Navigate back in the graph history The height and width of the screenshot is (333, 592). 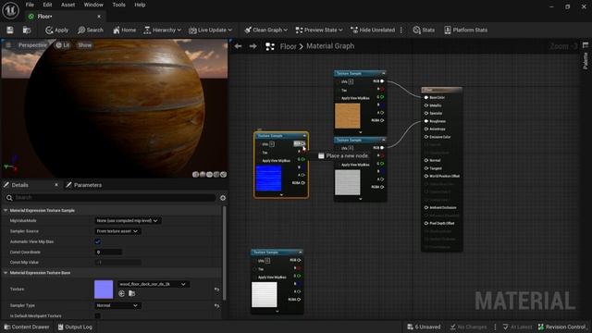239,46
